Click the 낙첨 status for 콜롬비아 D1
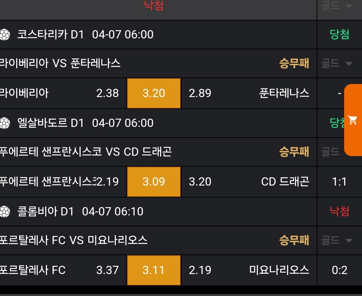This screenshot has height=296, width=362. (x=339, y=212)
